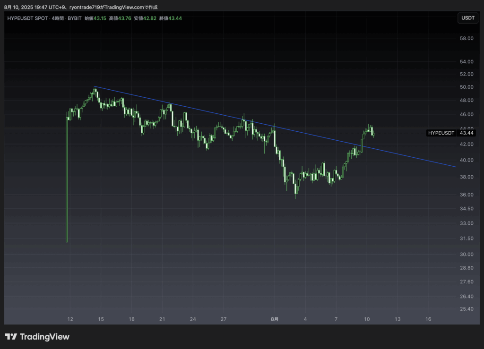Click date label 24 on time axis
Image resolution: width=484 pixels, height=349 pixels.
[x=193, y=319]
